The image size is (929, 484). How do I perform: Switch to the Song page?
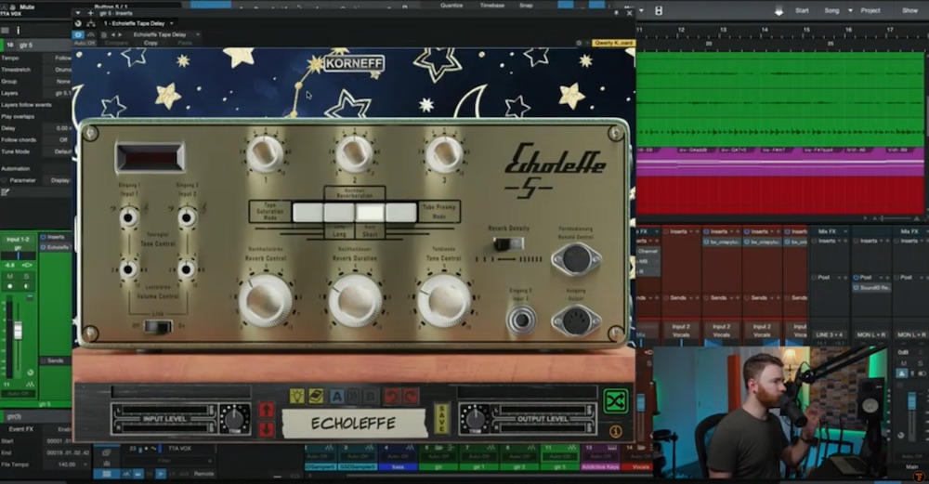(831, 10)
